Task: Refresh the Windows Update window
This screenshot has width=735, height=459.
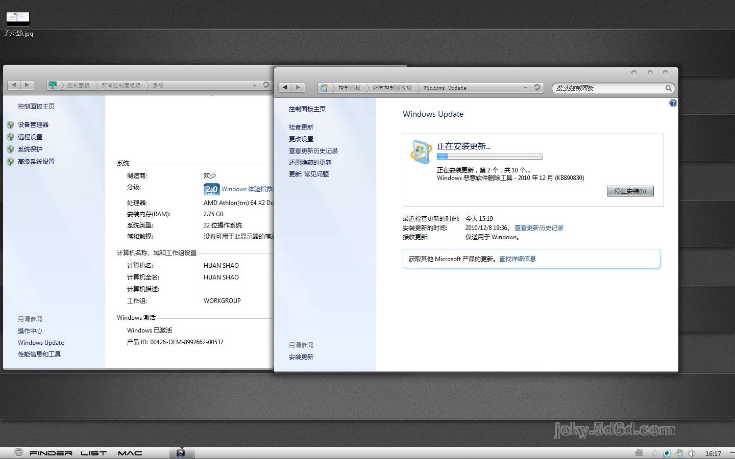Action: tap(537, 88)
